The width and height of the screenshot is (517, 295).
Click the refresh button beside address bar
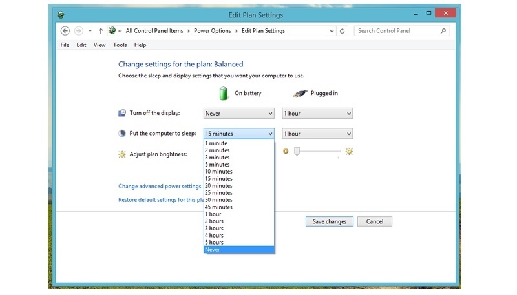tap(343, 30)
